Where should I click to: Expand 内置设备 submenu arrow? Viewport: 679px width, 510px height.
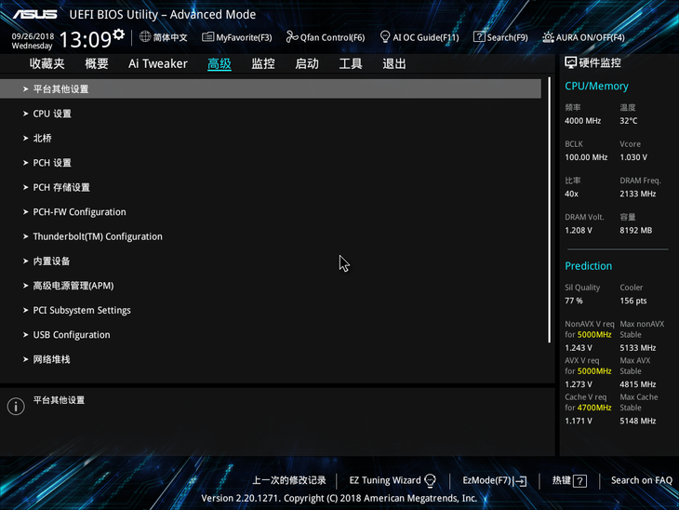(x=25, y=261)
